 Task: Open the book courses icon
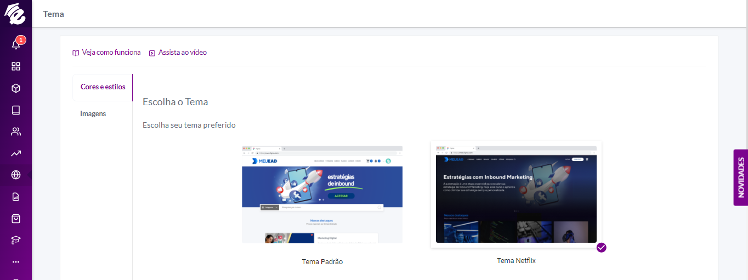[x=16, y=110]
